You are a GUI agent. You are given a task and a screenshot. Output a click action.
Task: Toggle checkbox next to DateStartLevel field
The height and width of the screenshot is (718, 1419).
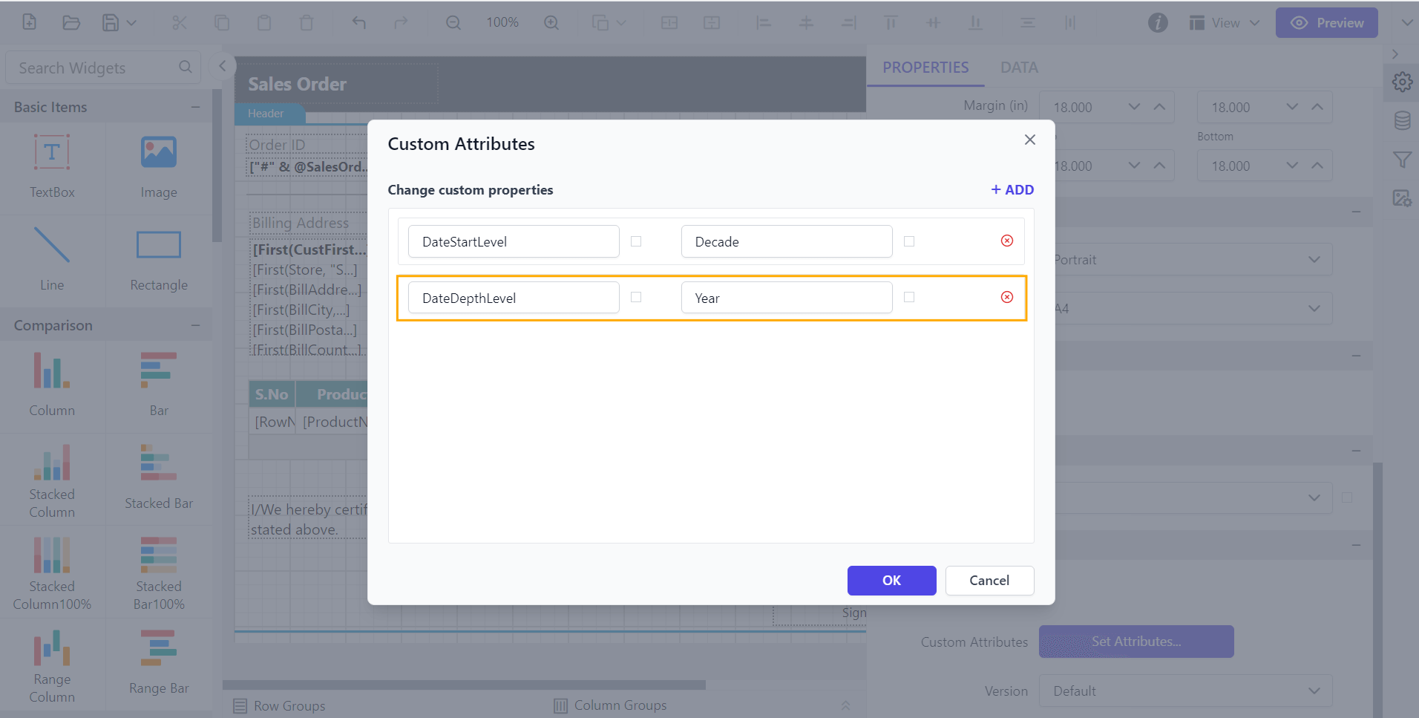(635, 241)
